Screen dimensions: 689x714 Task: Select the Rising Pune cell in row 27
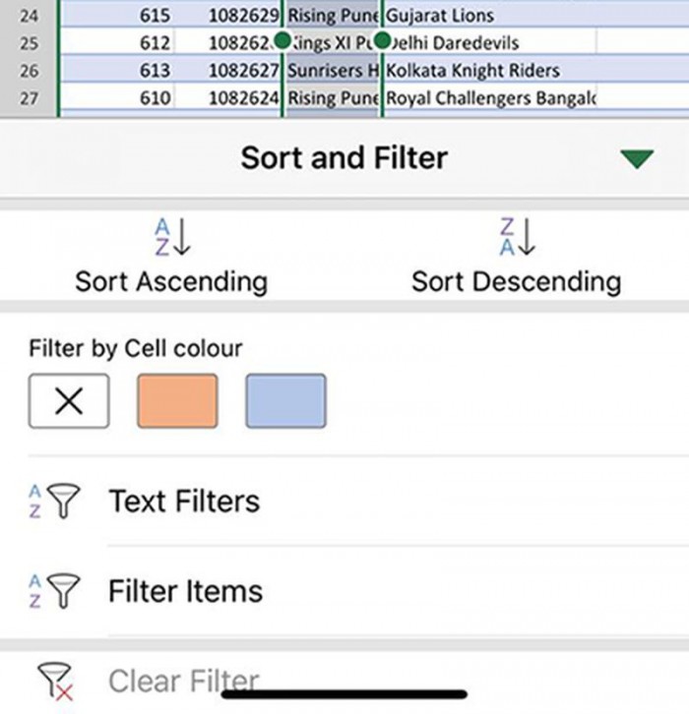pos(333,97)
